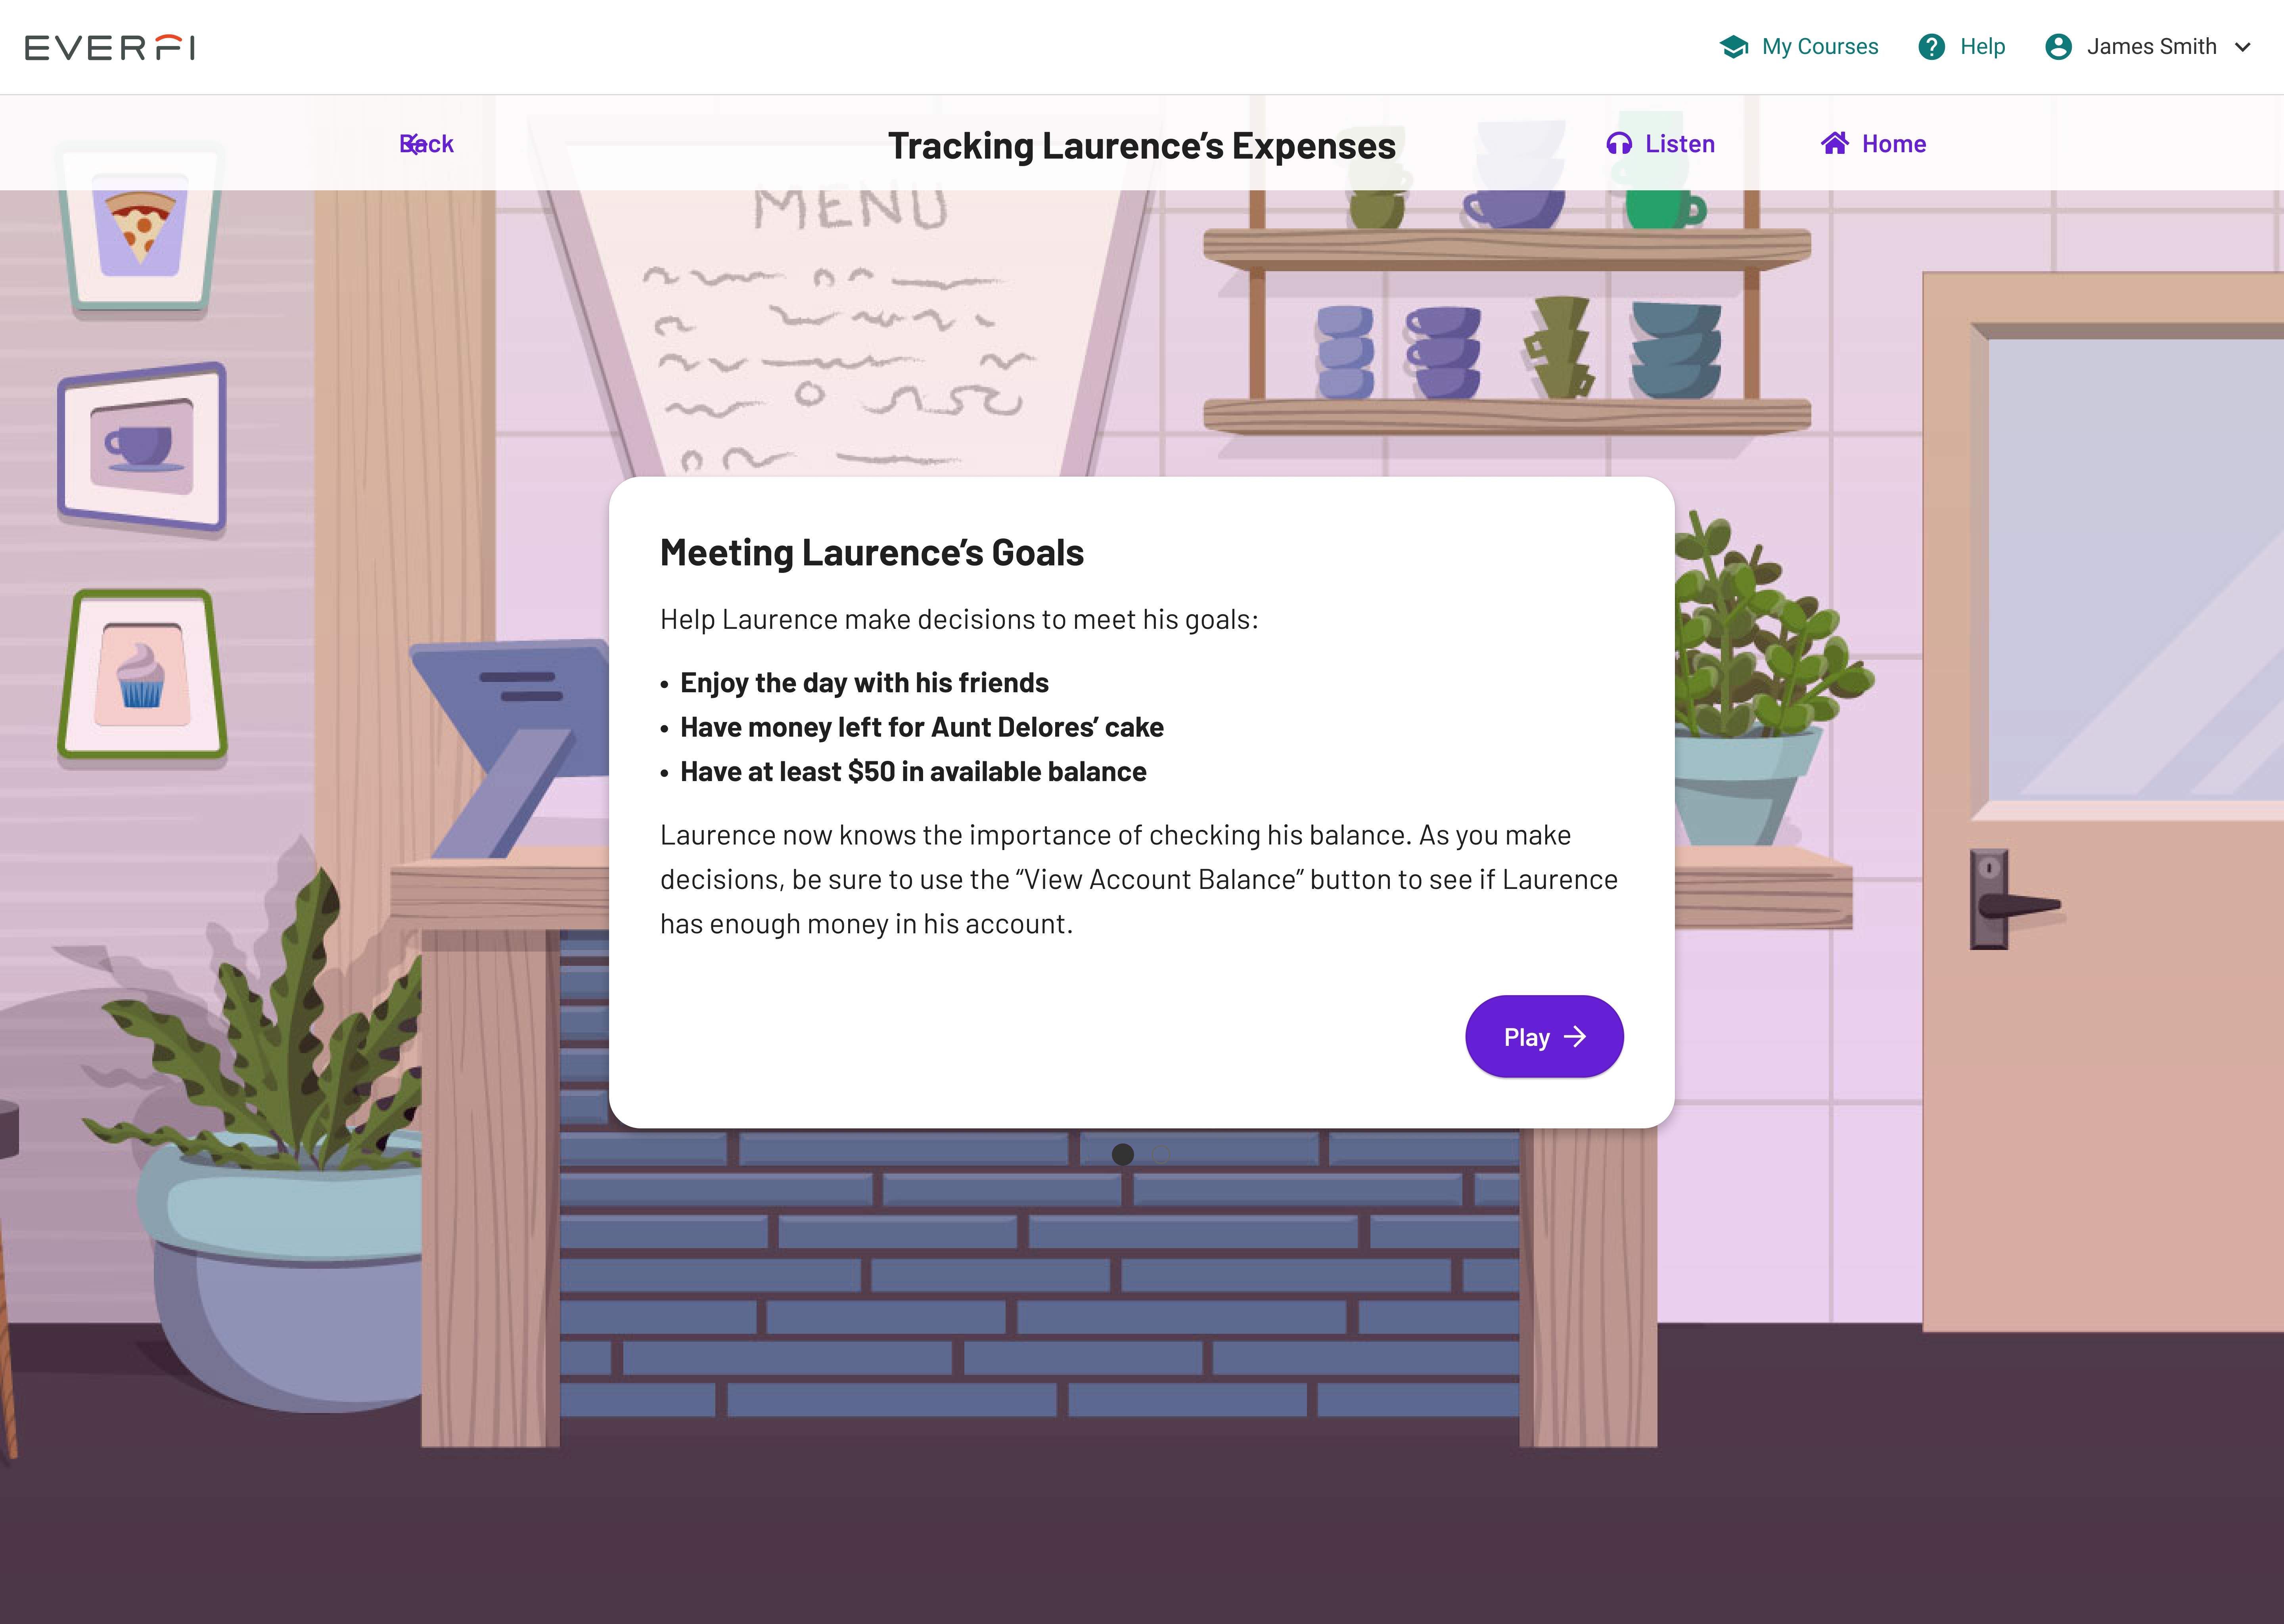Click Help question mark icon
The image size is (2284, 1624).
click(1933, 46)
